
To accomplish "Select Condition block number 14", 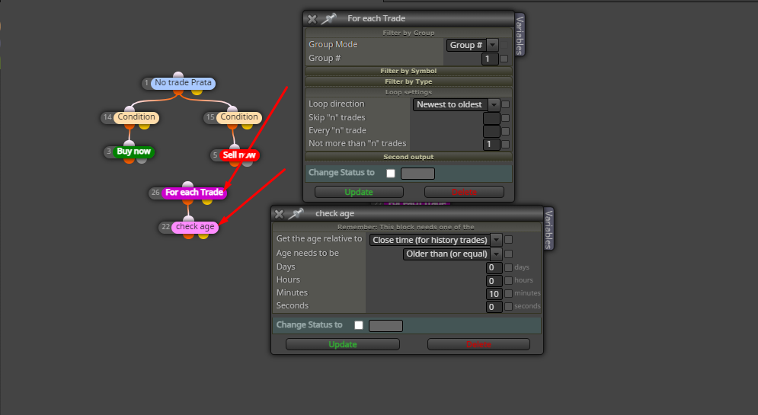I will [x=136, y=117].
